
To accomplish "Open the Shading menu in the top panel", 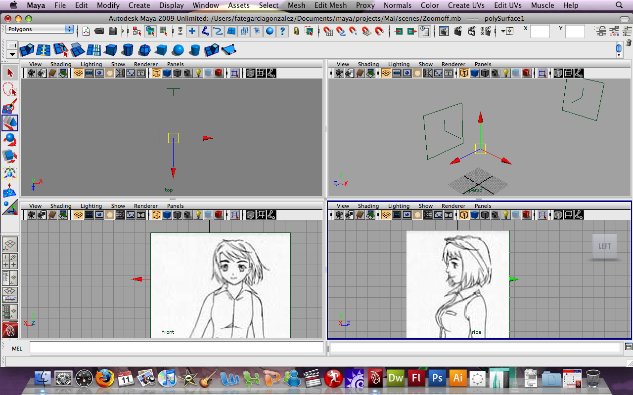I will click(61, 64).
